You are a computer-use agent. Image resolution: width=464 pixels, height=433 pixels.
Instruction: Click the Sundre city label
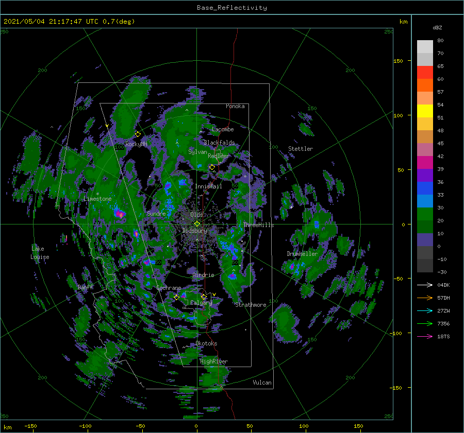point(156,213)
